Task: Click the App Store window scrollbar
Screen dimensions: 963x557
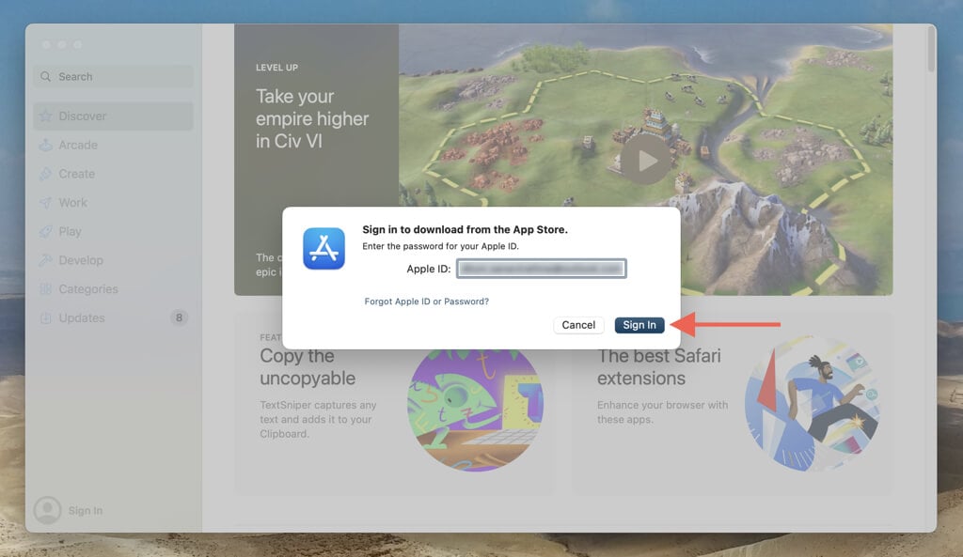Action: (931, 49)
